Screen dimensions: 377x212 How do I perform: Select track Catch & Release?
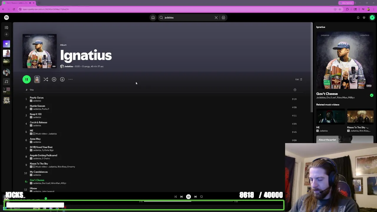tap(38, 122)
